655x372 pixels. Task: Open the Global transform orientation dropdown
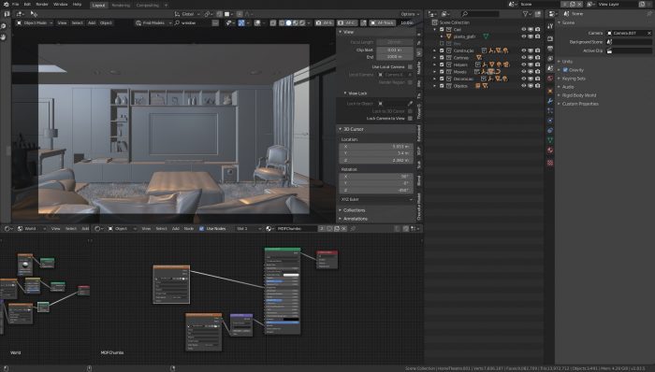click(x=187, y=14)
